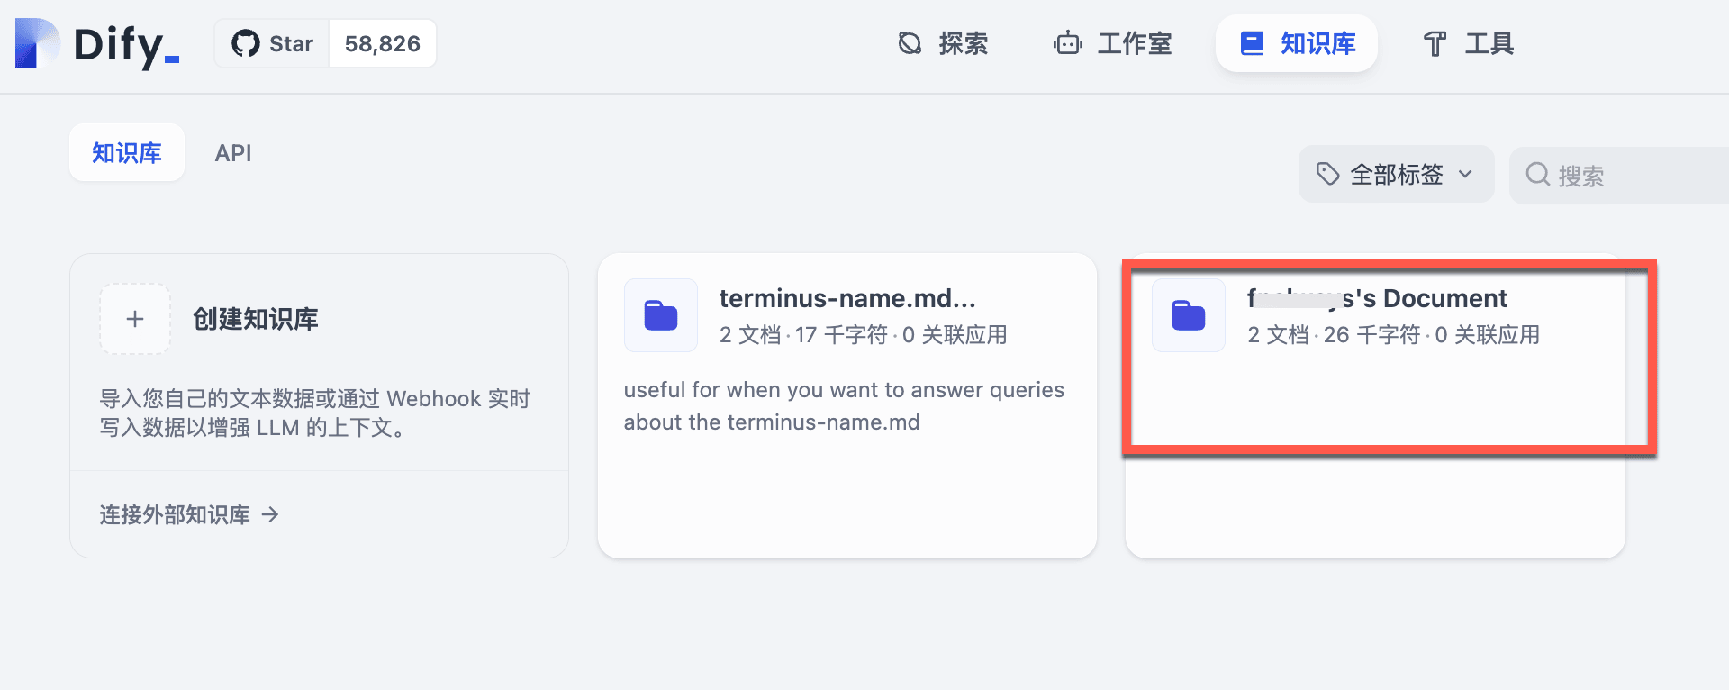Click the 58,826 star count
Image resolution: width=1729 pixels, height=690 pixels.
(x=383, y=43)
